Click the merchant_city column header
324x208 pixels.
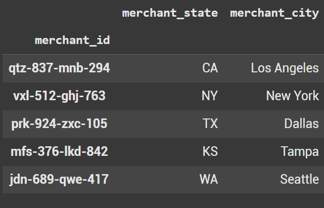tap(275, 14)
